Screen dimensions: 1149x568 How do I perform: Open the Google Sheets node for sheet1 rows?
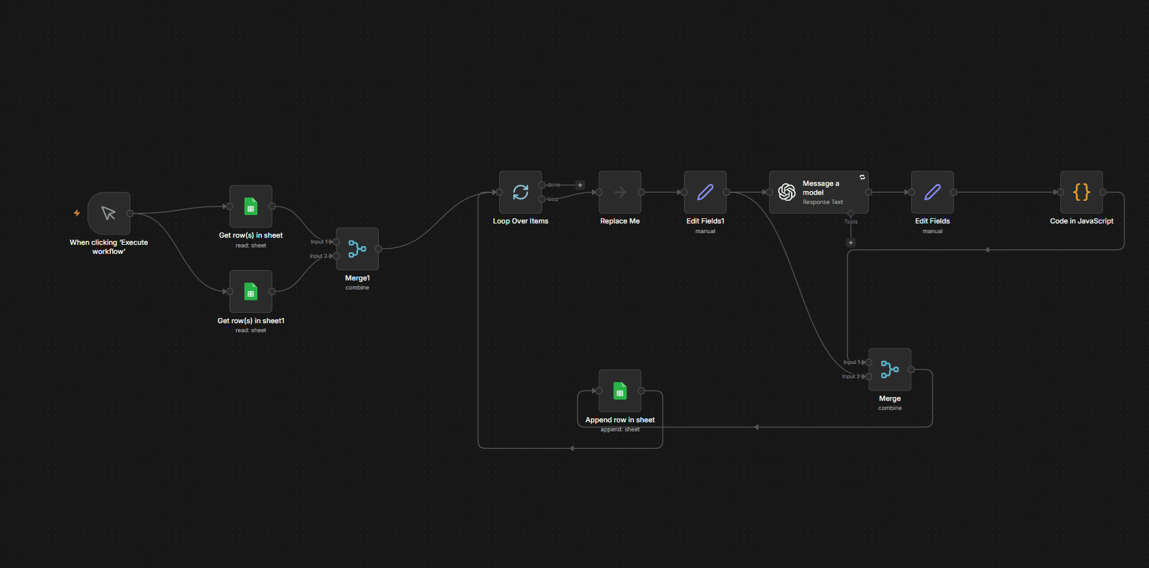251,291
